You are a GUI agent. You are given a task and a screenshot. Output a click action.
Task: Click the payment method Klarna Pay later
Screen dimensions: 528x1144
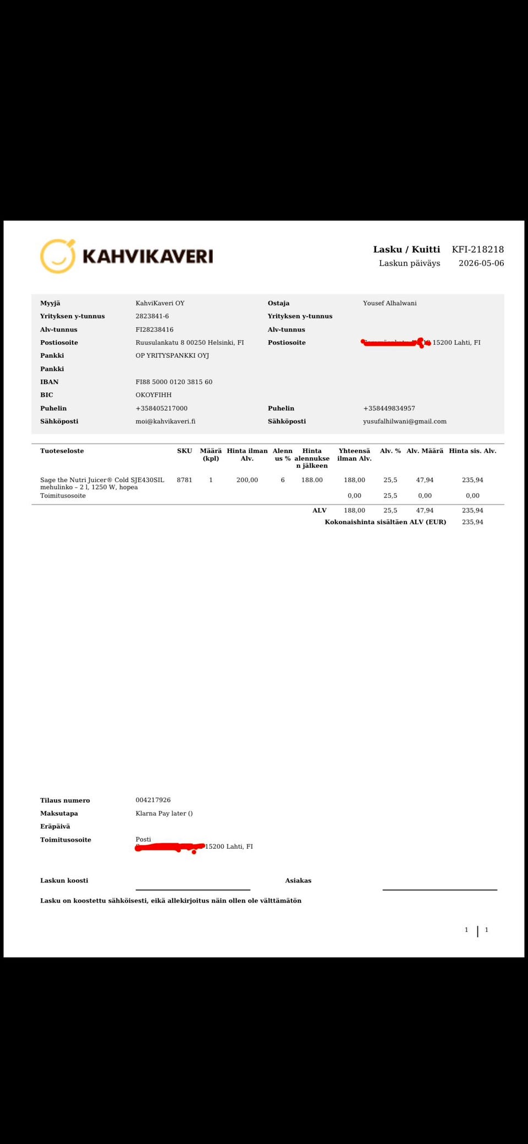(164, 814)
